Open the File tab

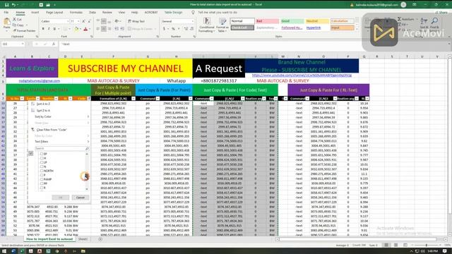tap(6, 13)
